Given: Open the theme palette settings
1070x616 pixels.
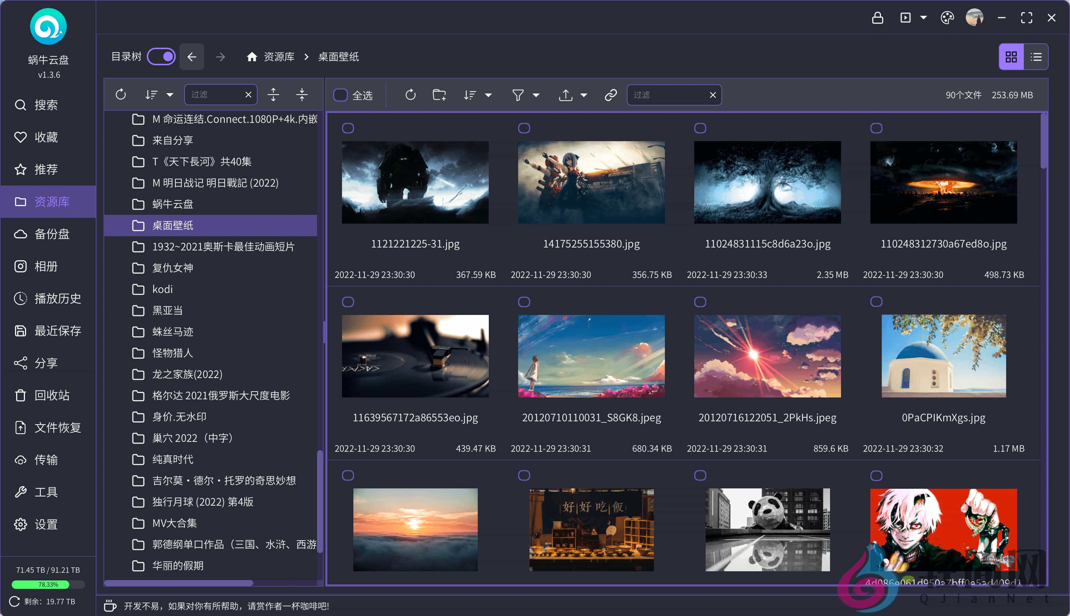Looking at the screenshot, I should tap(948, 18).
